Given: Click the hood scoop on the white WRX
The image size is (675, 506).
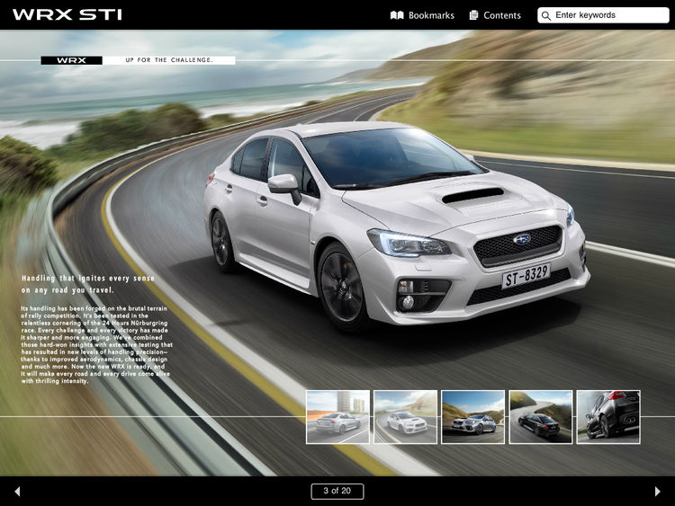Looking at the screenshot, I should 473,194.
